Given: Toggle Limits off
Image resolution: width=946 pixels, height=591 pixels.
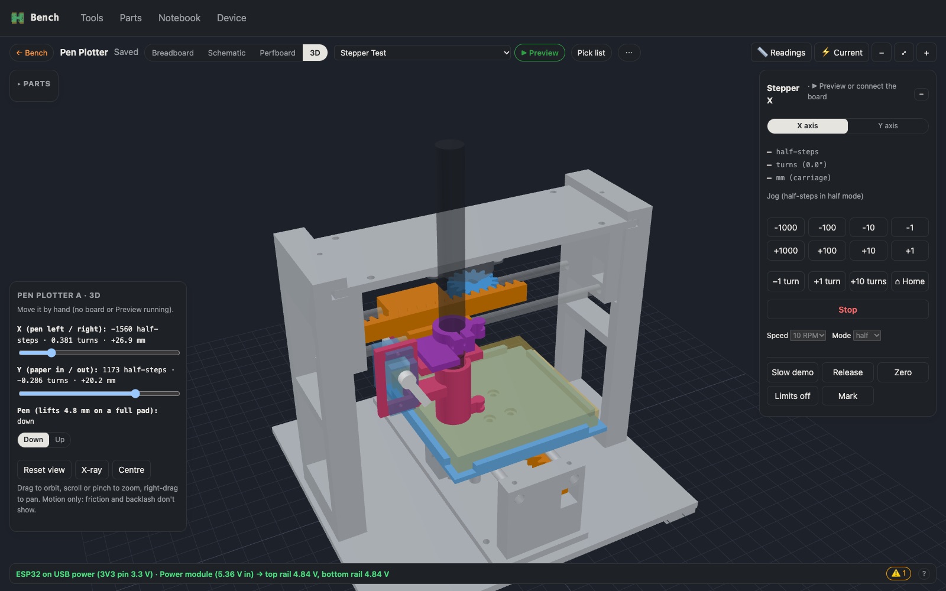Looking at the screenshot, I should pos(792,396).
